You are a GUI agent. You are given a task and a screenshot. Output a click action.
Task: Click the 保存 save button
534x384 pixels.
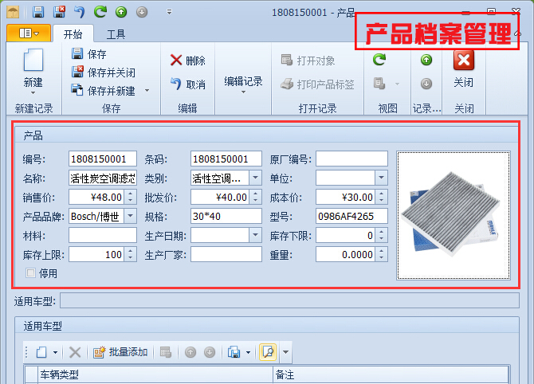coord(89,54)
